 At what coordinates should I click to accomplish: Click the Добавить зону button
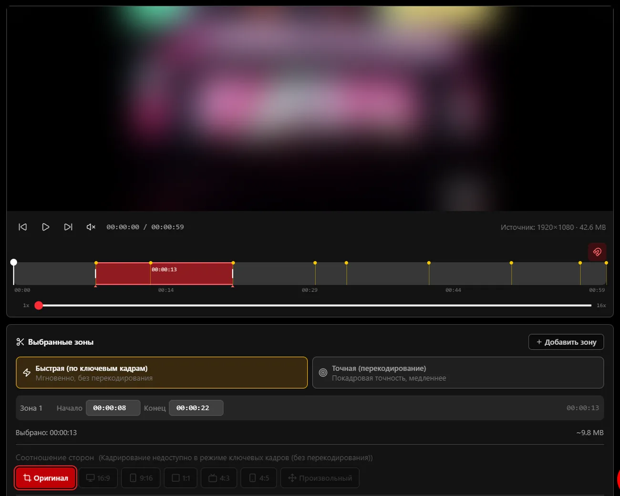coord(566,342)
